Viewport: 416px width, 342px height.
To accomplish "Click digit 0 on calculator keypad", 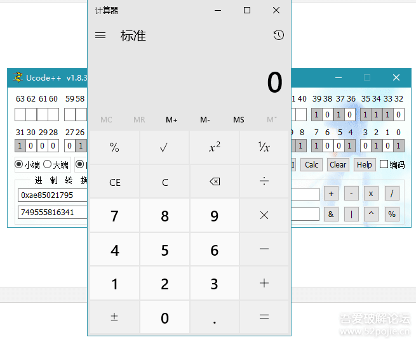I will coord(164,317).
